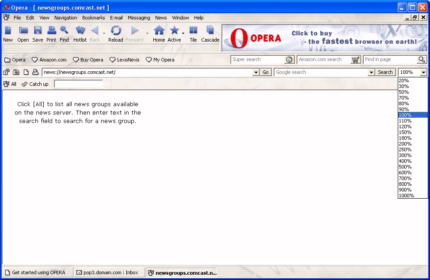Viewport: 430px width, 280px height.
Task: Click the Tile windows icon
Action: point(193,31)
